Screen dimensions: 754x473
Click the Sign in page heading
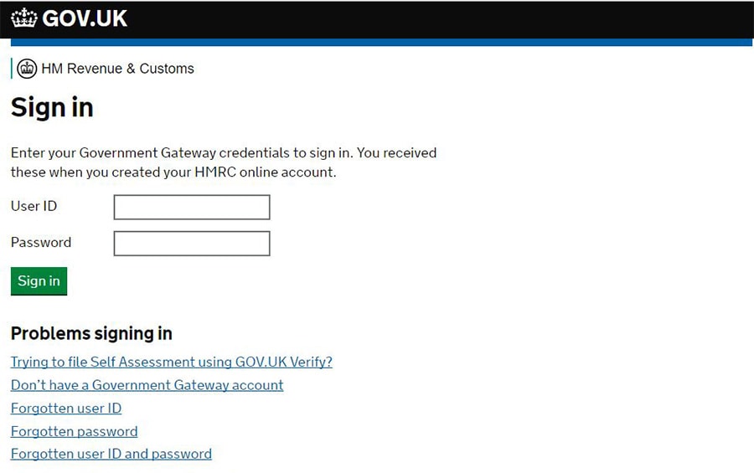pyautogui.click(x=52, y=107)
